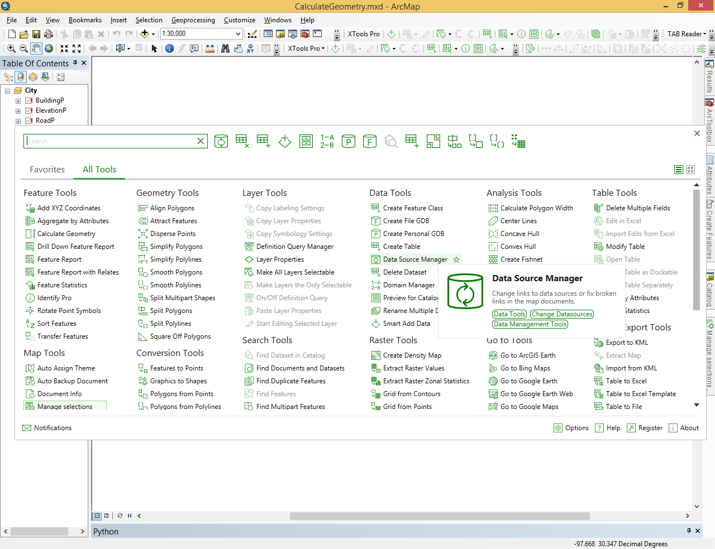Image resolution: width=715 pixels, height=549 pixels.
Task: Click the Create Personal GDB shortcut icon
Action: [x=349, y=141]
